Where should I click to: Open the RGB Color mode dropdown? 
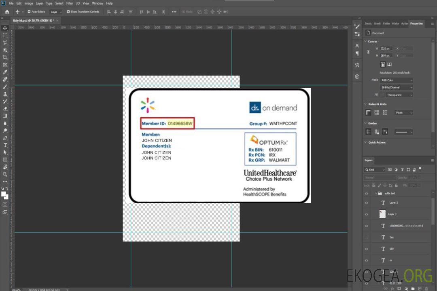[x=396, y=80]
